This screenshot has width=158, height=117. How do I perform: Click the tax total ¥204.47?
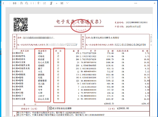click(145, 104)
